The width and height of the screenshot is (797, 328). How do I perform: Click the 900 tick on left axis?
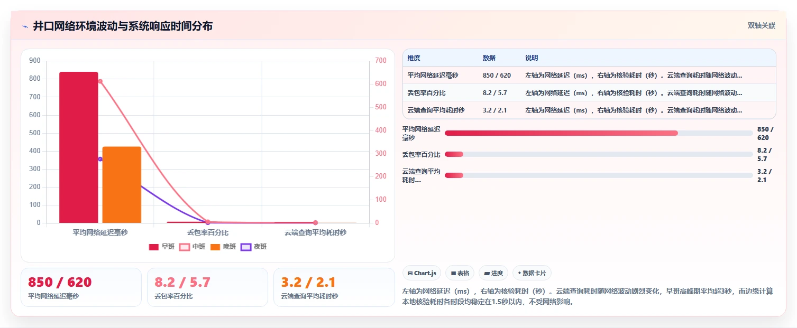pyautogui.click(x=35, y=61)
